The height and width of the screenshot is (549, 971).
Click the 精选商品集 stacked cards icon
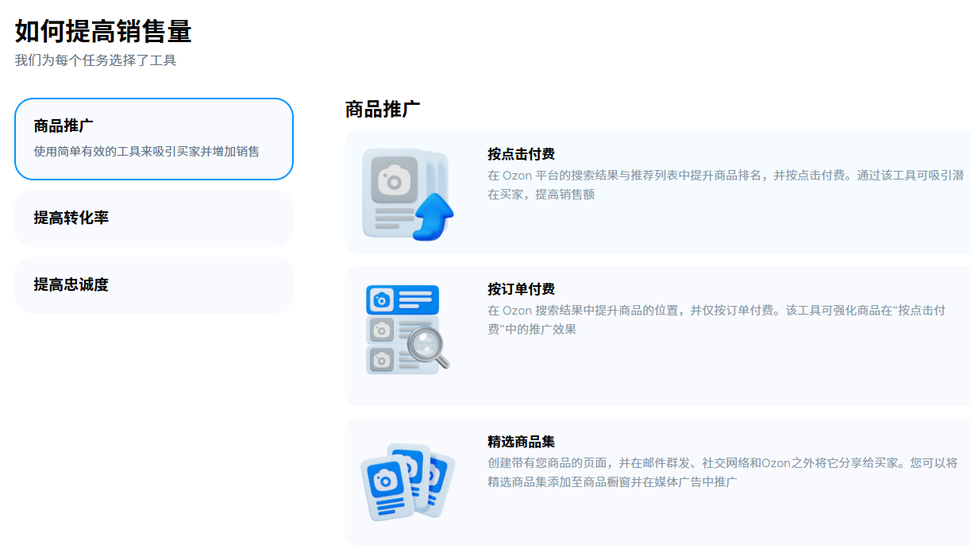[408, 481]
